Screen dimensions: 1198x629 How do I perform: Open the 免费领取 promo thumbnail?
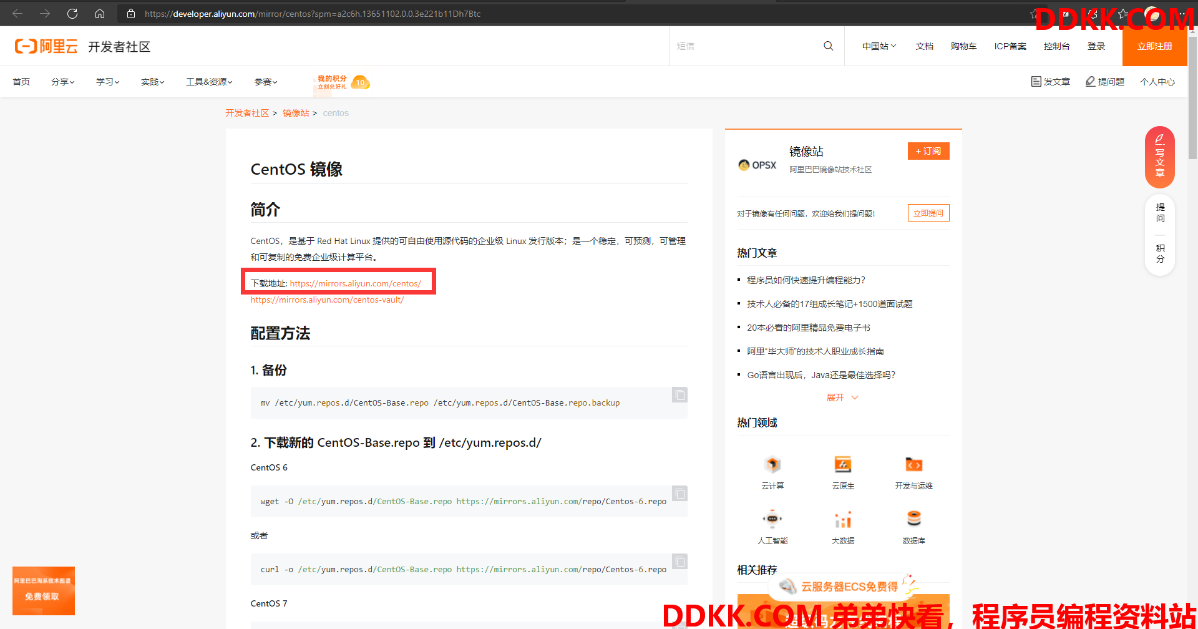(44, 591)
